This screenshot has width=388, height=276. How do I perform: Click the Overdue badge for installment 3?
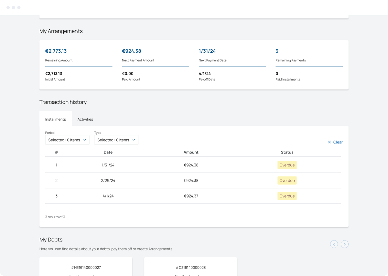coord(287,196)
